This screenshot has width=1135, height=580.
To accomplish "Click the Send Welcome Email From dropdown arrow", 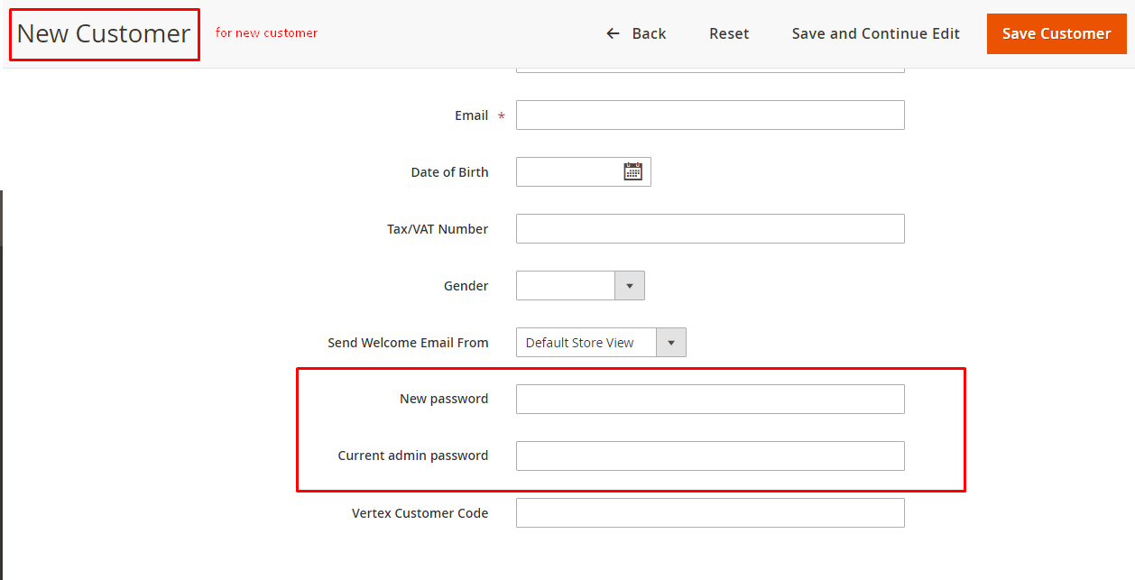I will (x=671, y=342).
